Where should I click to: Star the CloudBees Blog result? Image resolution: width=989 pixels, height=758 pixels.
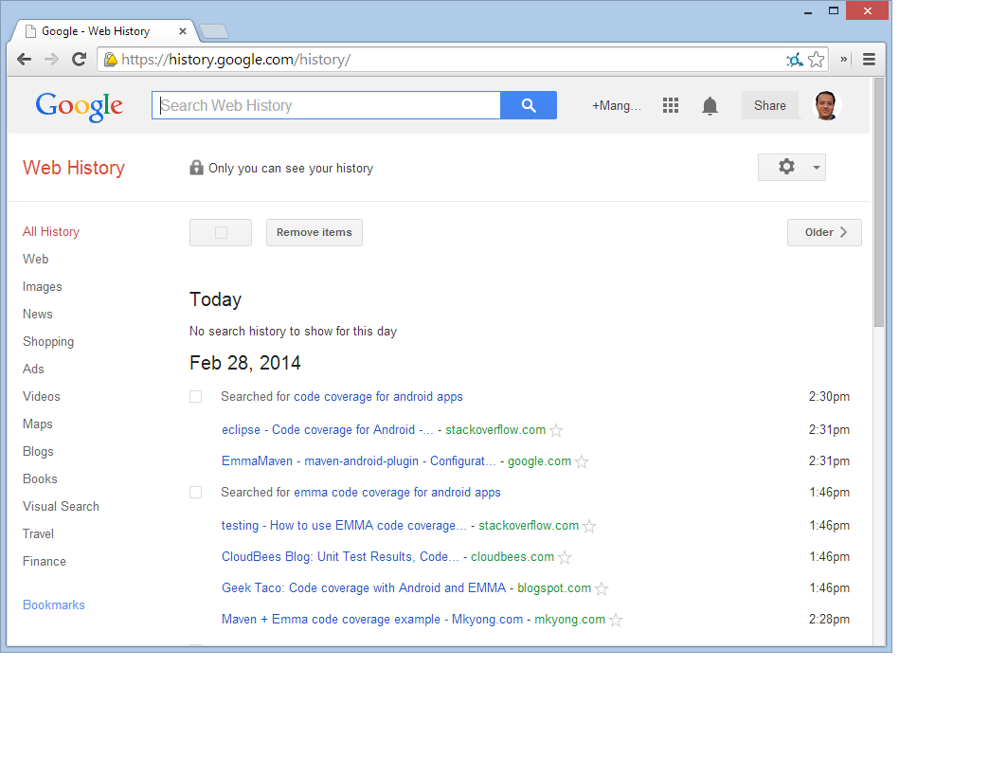tap(566, 557)
